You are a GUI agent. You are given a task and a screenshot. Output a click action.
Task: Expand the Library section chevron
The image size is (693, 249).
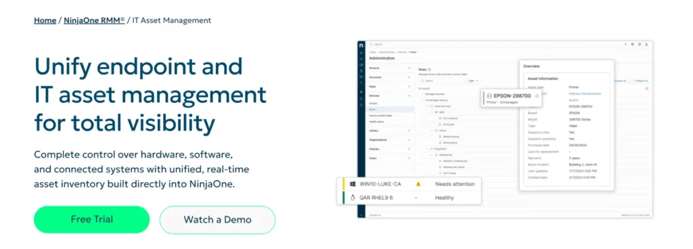(x=409, y=131)
